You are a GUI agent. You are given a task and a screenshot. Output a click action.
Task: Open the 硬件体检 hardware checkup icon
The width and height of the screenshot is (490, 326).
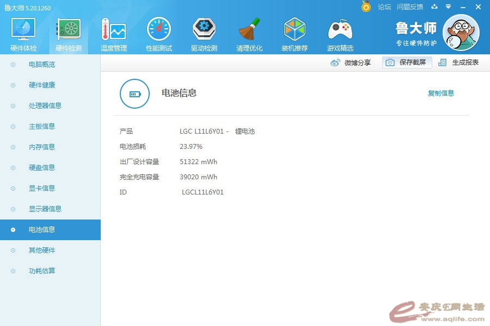click(23, 30)
